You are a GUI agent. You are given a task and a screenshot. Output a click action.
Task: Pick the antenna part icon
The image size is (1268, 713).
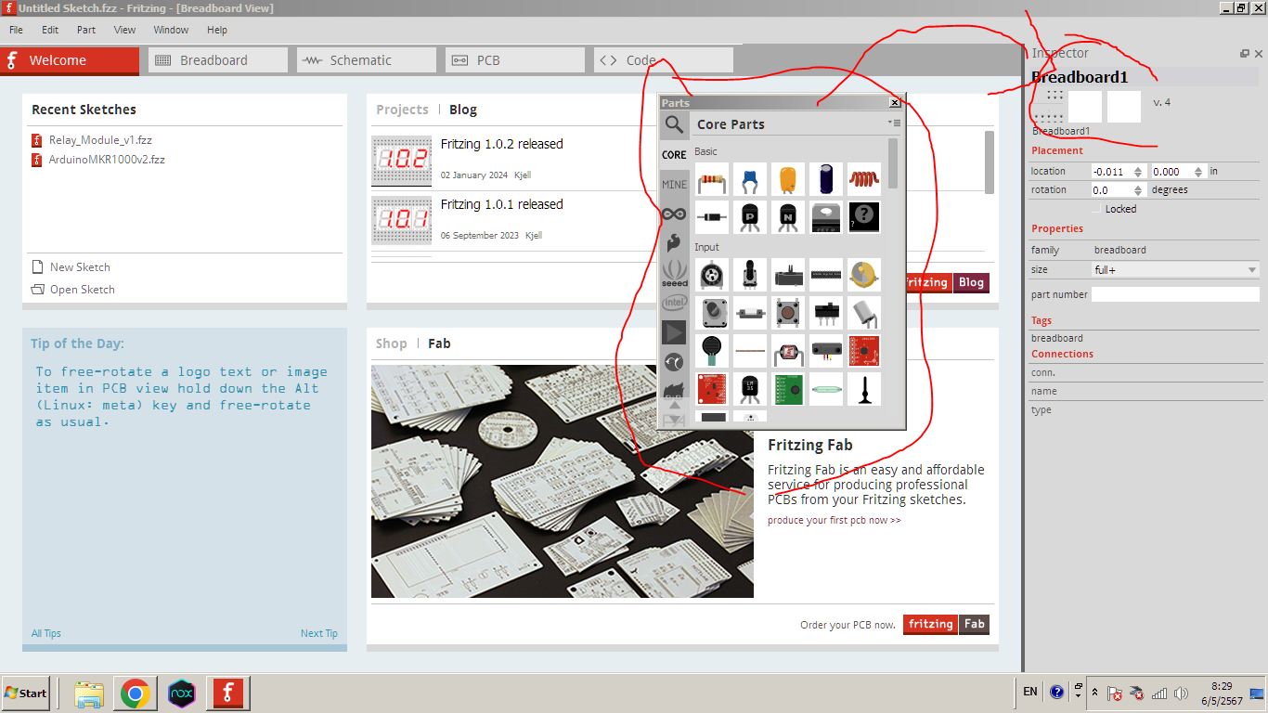click(864, 389)
